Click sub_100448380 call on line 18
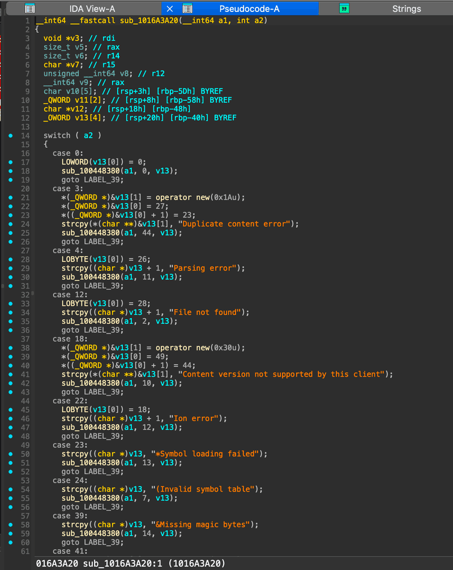453x570 pixels. click(91, 171)
